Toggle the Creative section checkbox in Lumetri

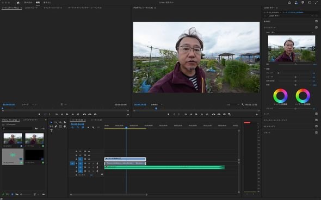(x=316, y=27)
